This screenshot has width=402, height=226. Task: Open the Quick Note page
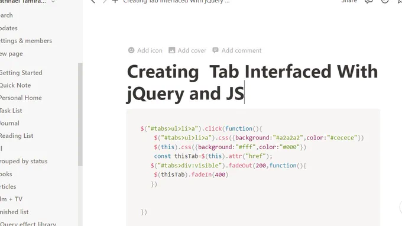pyautogui.click(x=15, y=85)
